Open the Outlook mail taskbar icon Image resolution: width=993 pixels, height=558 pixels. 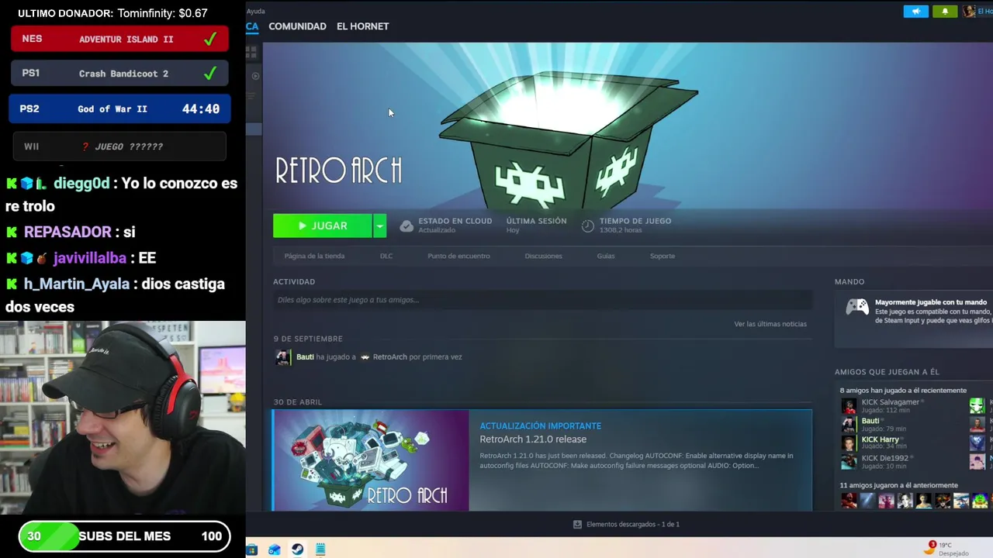(274, 549)
